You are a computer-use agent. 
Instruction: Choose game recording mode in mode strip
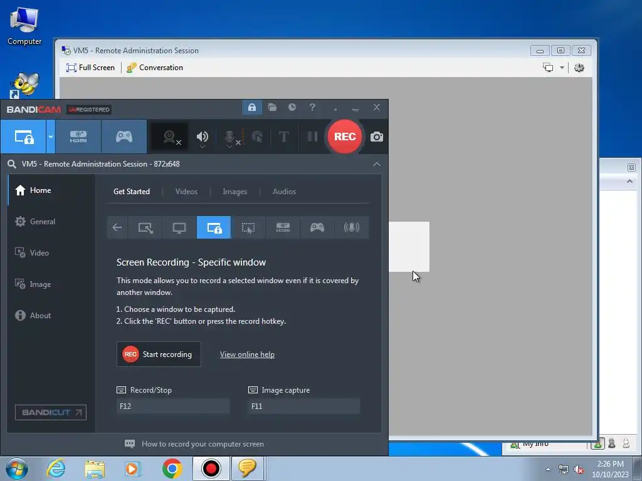pyautogui.click(x=317, y=227)
